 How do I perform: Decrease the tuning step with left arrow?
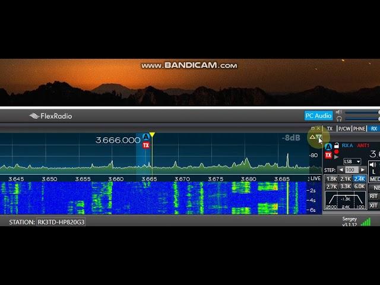point(341,170)
